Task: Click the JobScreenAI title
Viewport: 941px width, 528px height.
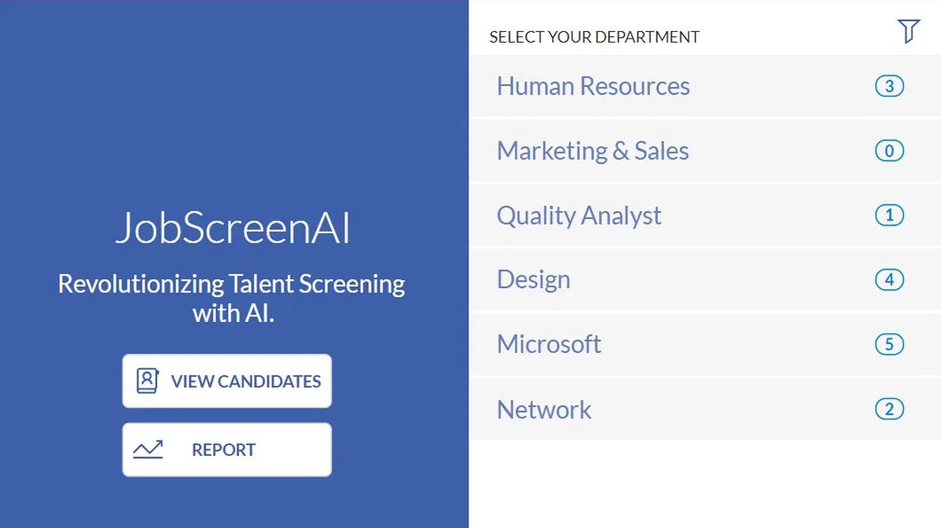Action: pyautogui.click(x=233, y=228)
